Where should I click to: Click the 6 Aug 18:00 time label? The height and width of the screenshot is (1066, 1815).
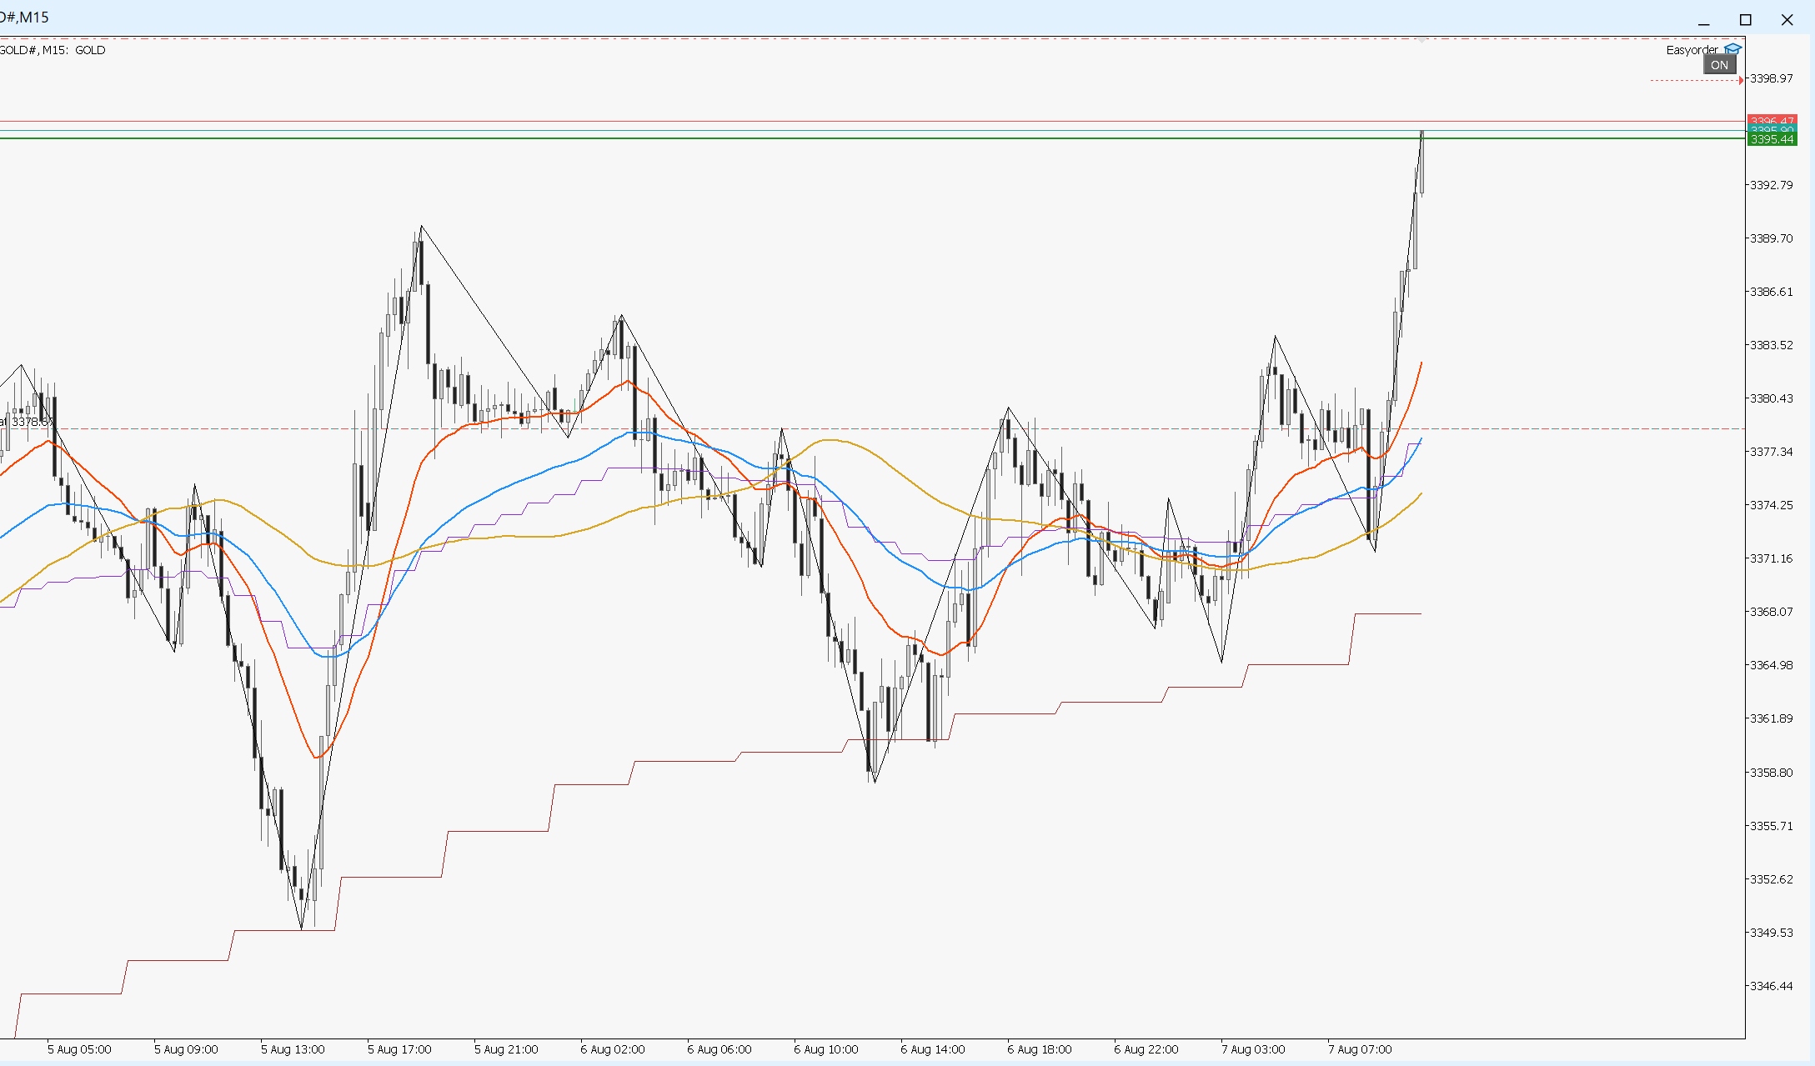[x=1039, y=1049]
